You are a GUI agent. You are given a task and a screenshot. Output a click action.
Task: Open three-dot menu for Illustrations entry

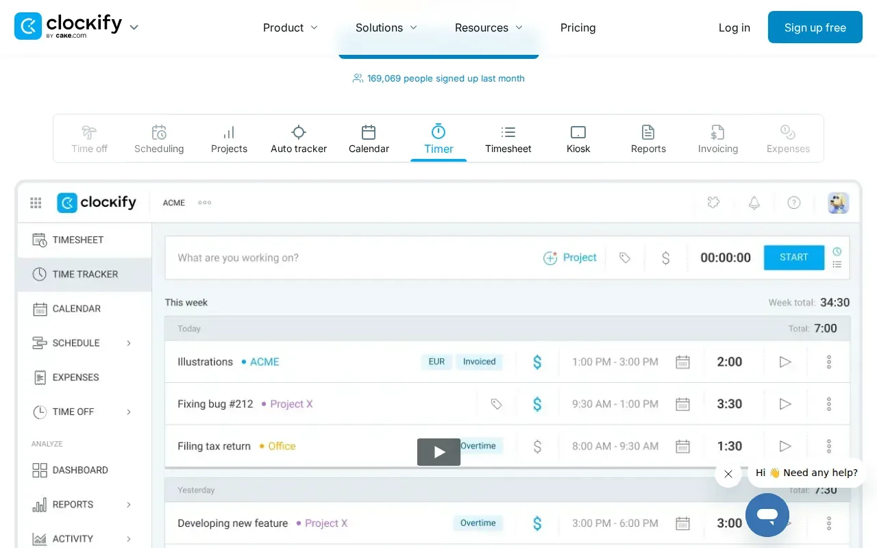[x=828, y=362]
